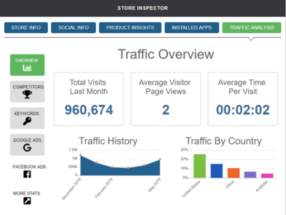The image size is (286, 215).
Task: Click the Facebook Ads logo icon
Action: click(x=27, y=174)
